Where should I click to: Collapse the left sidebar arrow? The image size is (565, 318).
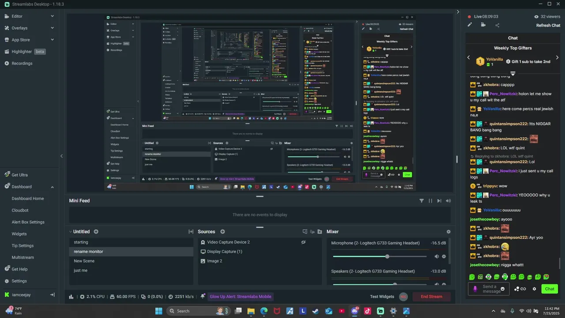click(x=61, y=156)
